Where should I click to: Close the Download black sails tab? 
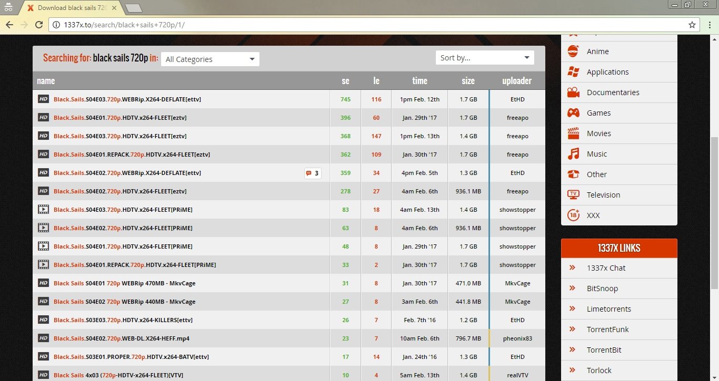pyautogui.click(x=114, y=8)
